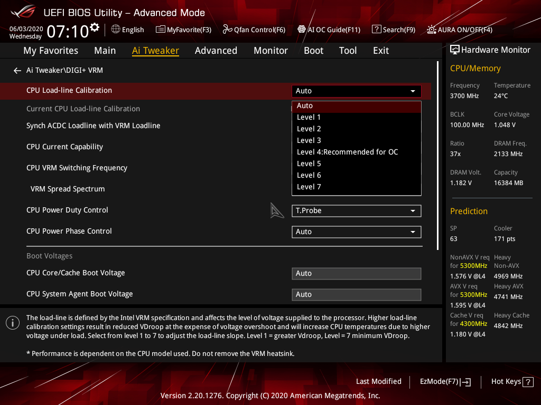
Task: Click the back arrow to leave DIGI+ VRM
Action: pos(17,70)
